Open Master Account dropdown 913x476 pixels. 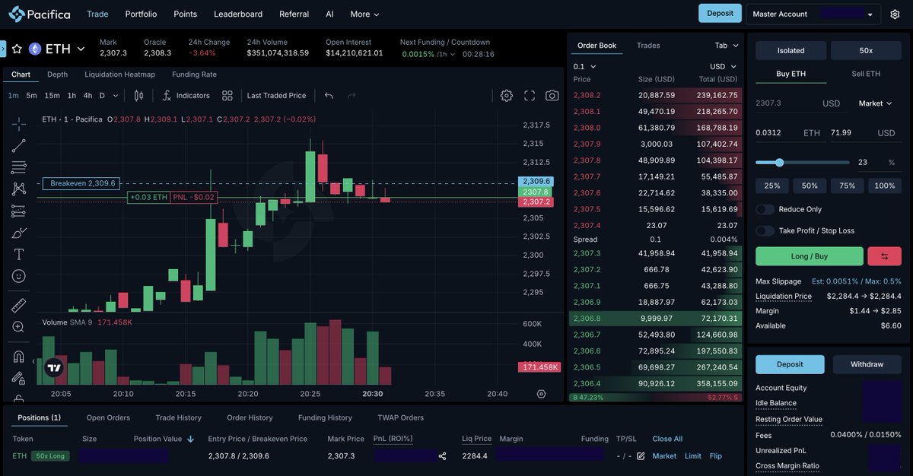coord(813,14)
